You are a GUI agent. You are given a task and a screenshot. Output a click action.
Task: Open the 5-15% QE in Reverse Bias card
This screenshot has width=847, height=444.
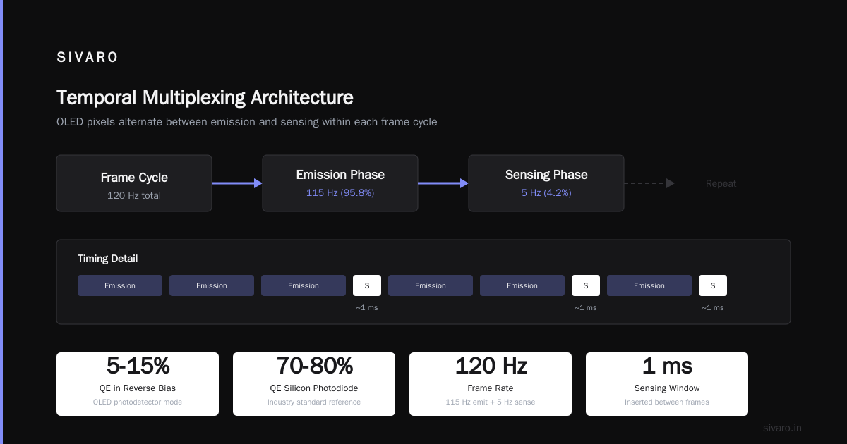(138, 384)
